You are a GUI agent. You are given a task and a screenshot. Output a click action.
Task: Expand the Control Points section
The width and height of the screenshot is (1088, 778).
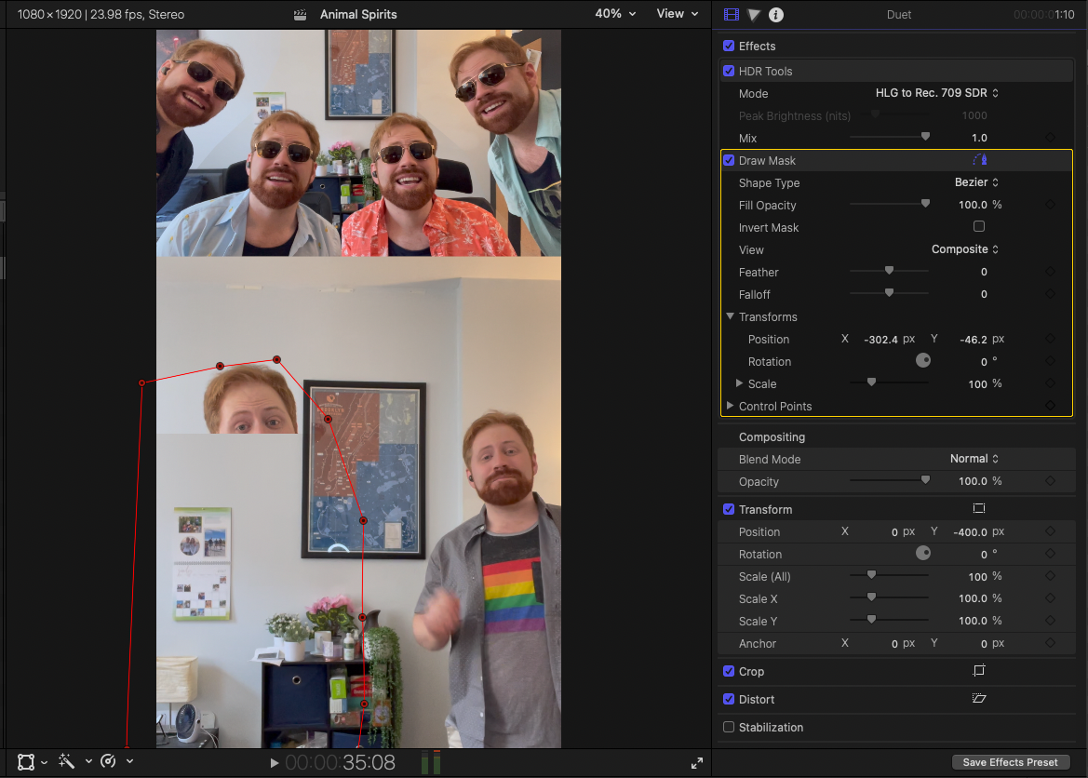(730, 407)
